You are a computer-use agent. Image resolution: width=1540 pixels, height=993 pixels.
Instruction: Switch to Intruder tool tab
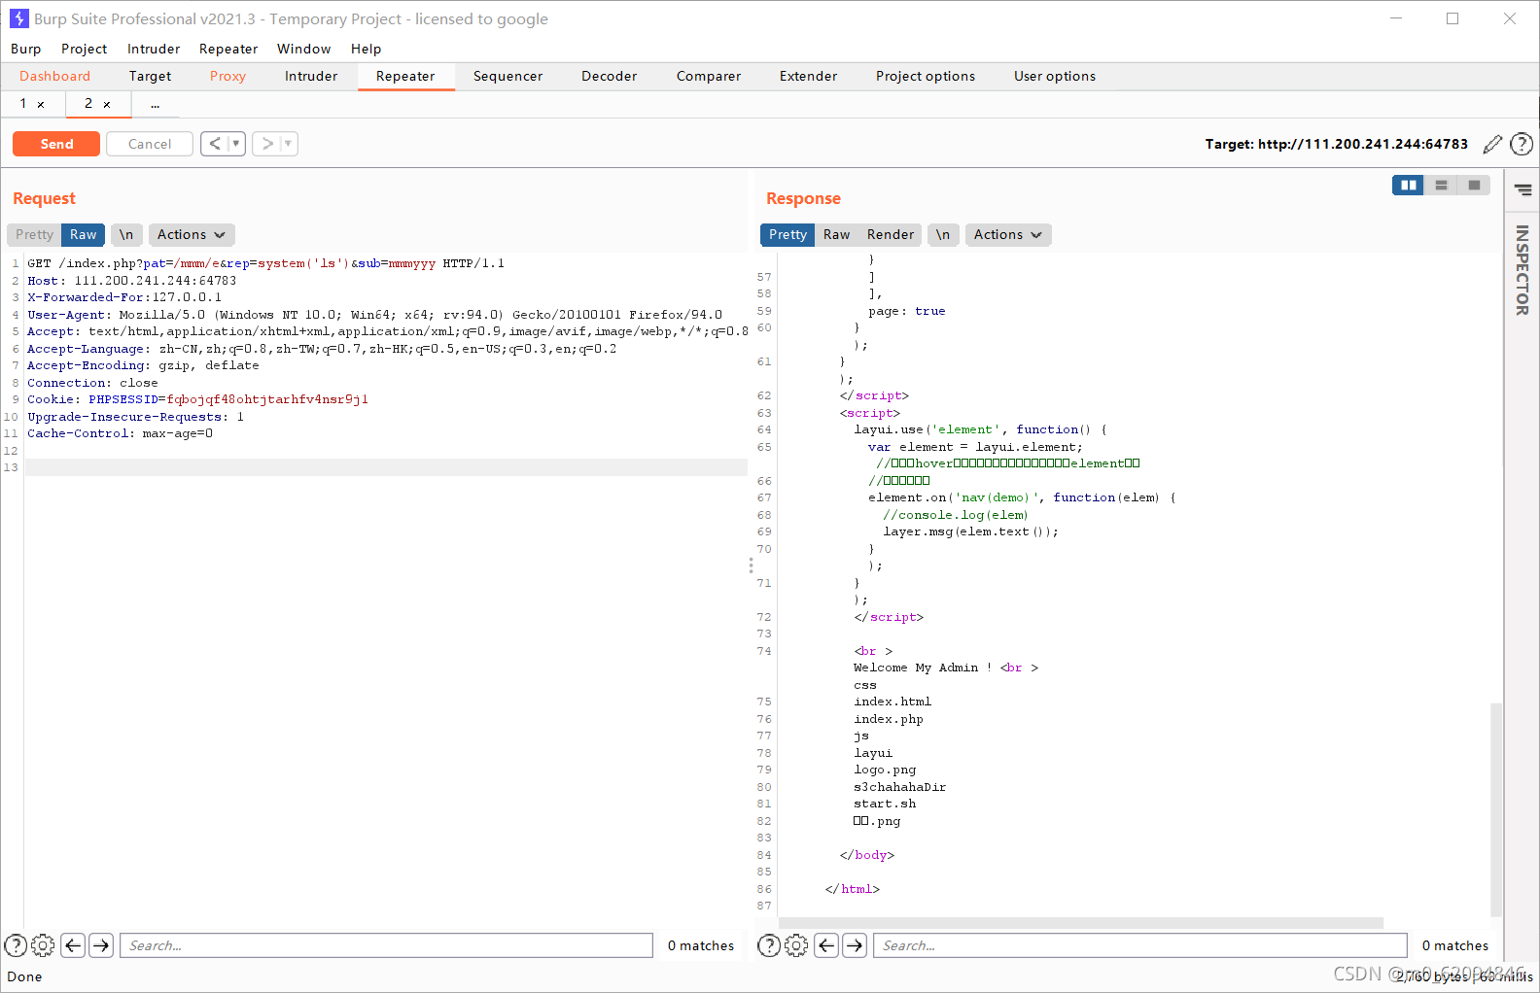point(311,76)
